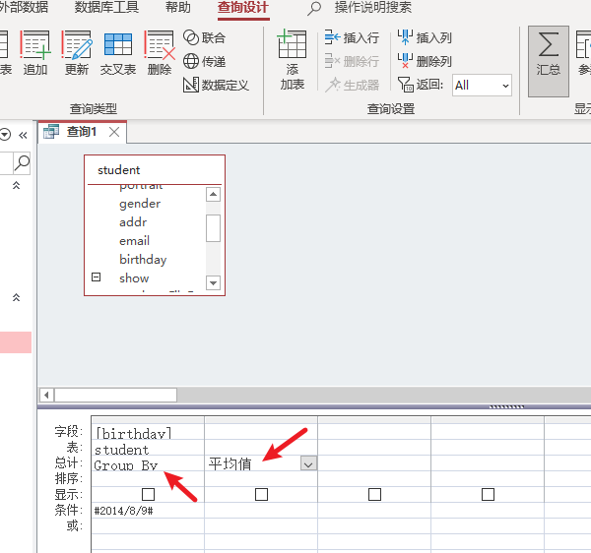Open the External Data (外部数据) tab

(x=24, y=8)
